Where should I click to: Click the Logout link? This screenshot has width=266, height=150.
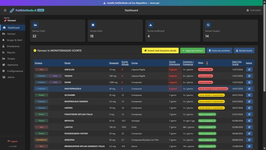(13, 141)
